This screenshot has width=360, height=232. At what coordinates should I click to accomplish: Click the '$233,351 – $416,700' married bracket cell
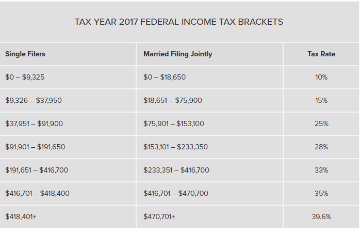point(176,170)
